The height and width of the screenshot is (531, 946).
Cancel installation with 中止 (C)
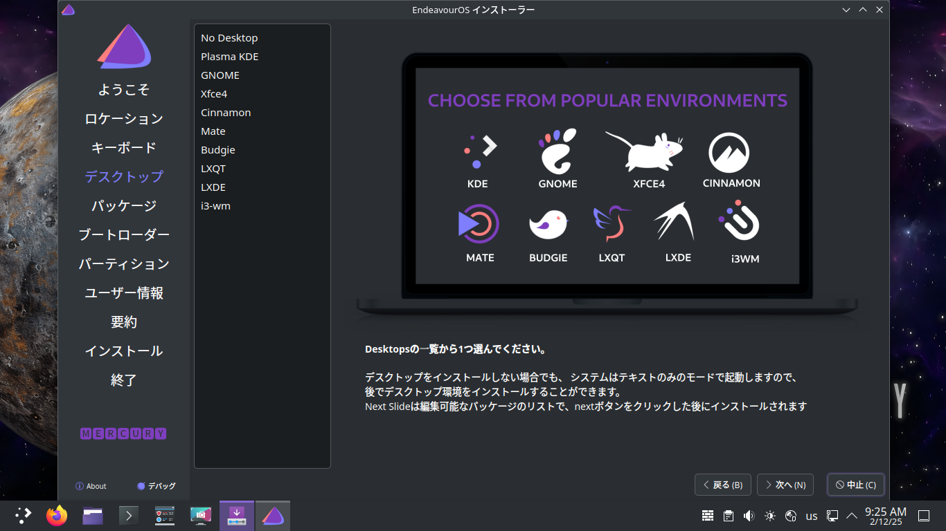tap(856, 485)
